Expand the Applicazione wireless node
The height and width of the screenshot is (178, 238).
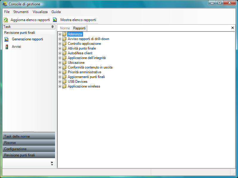(60, 86)
